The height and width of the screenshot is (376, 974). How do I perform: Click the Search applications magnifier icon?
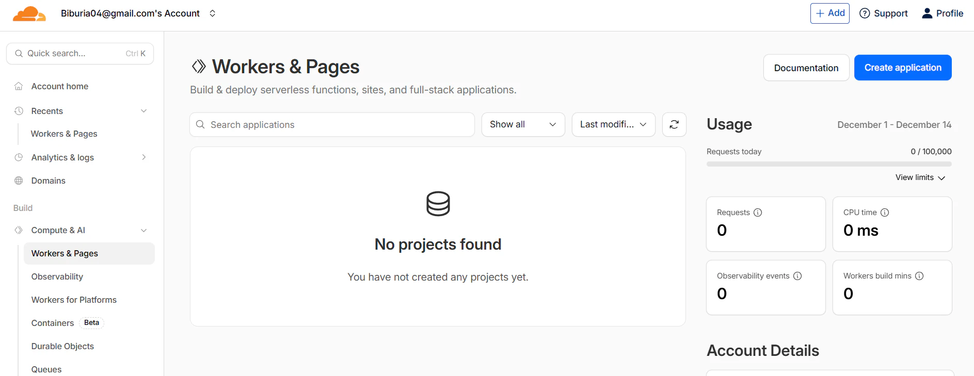(200, 124)
